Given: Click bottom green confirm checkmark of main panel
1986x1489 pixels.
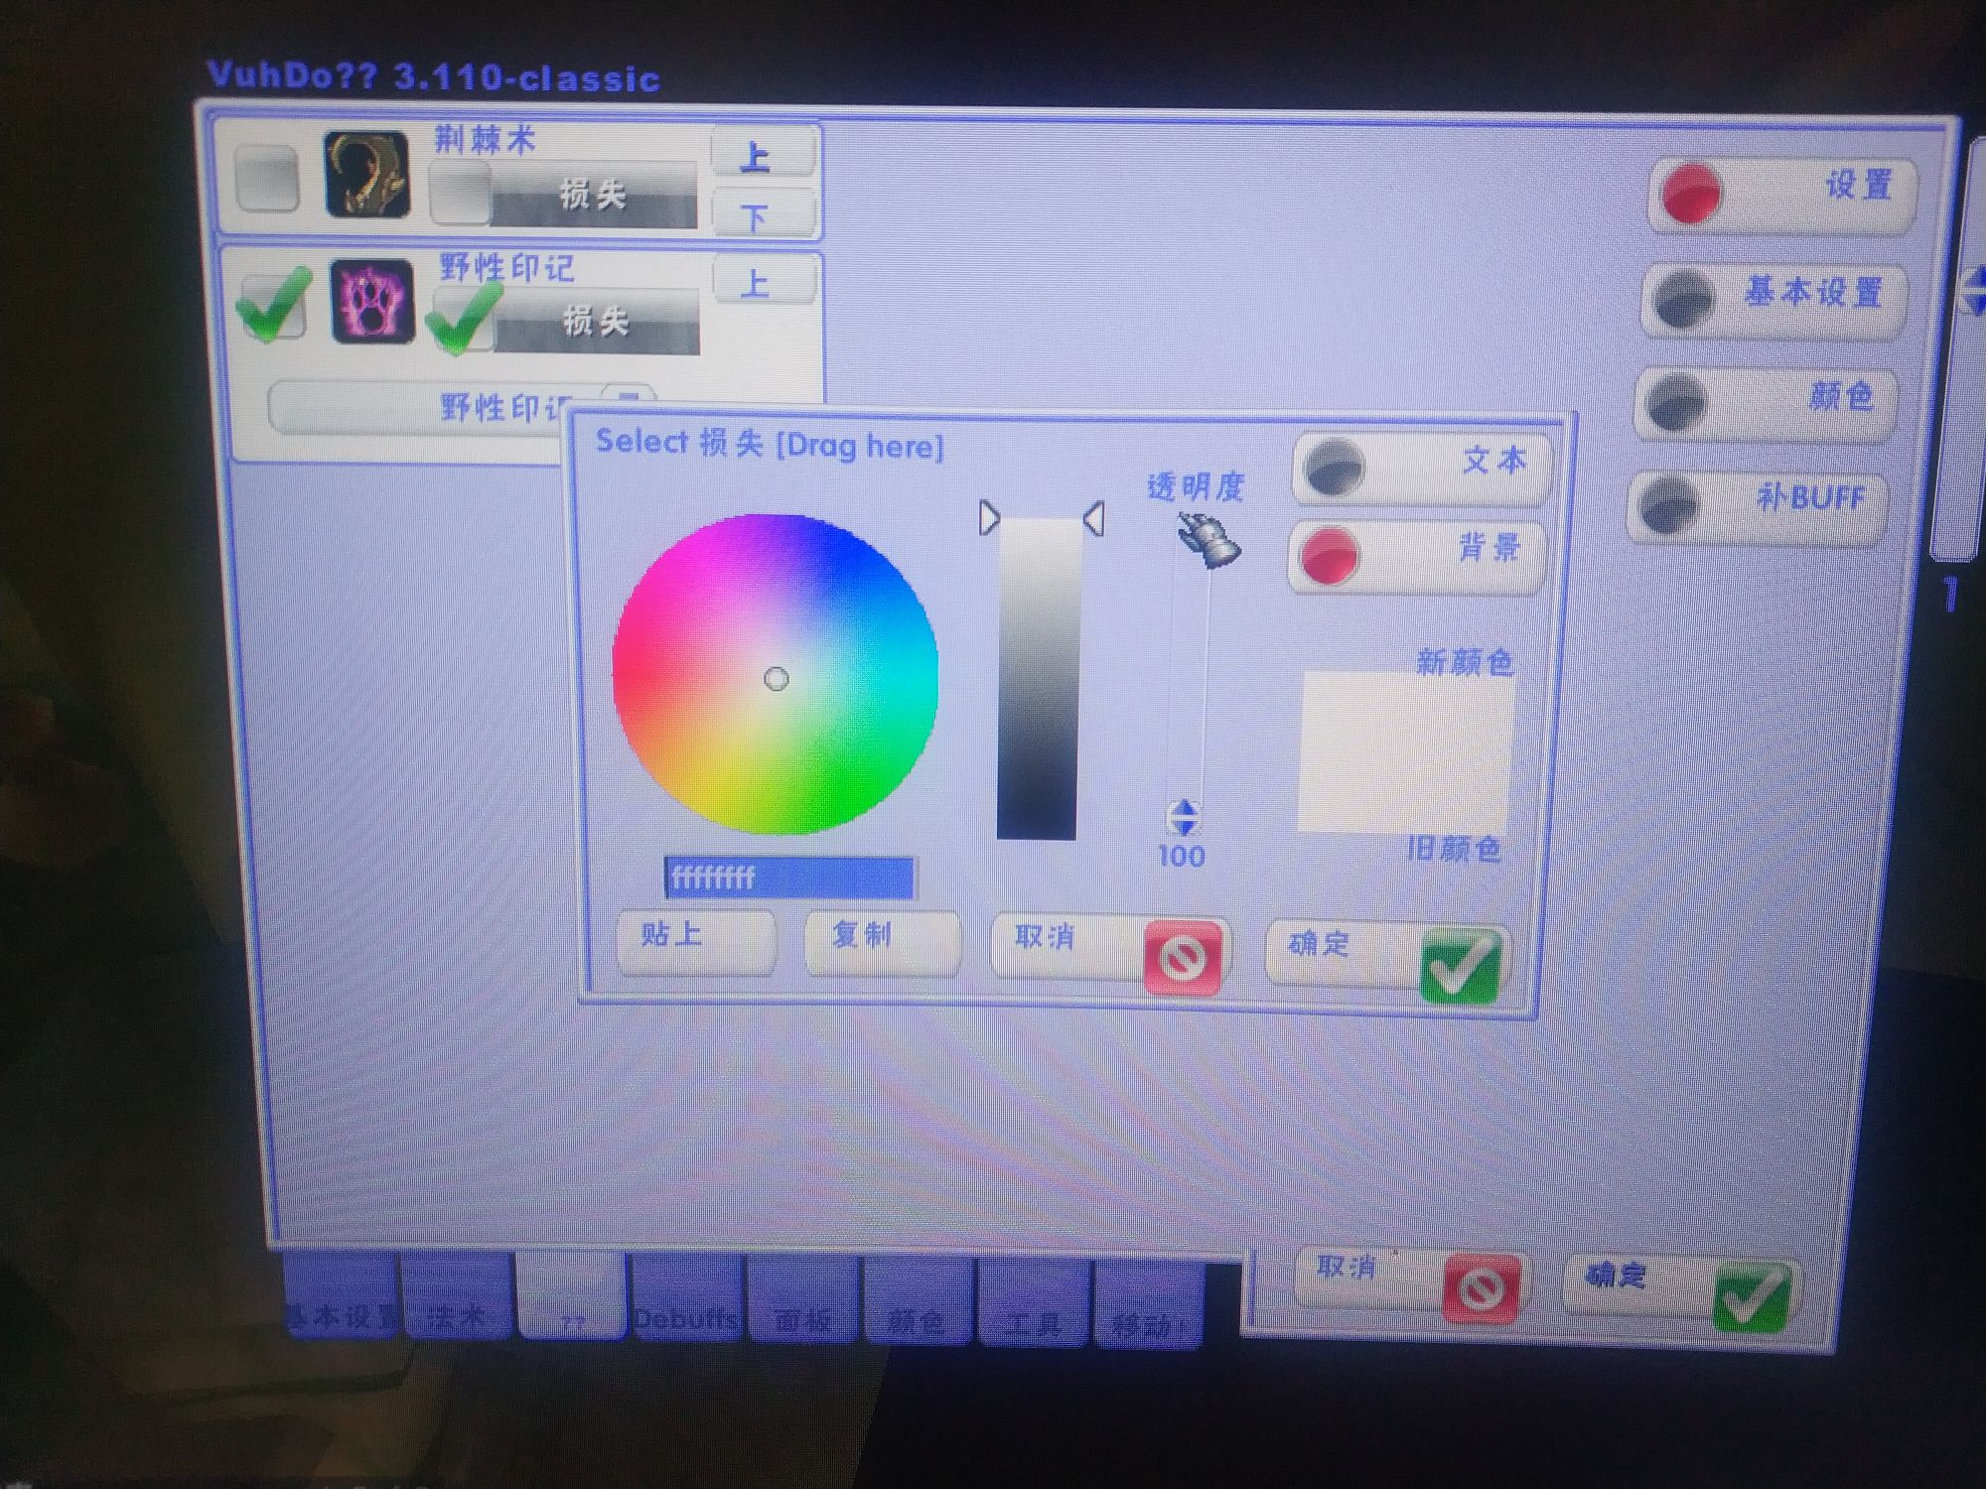Looking at the screenshot, I should click(1753, 1294).
